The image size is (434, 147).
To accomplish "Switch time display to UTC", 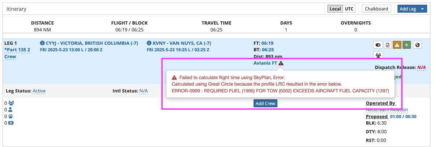I will coord(349,9).
